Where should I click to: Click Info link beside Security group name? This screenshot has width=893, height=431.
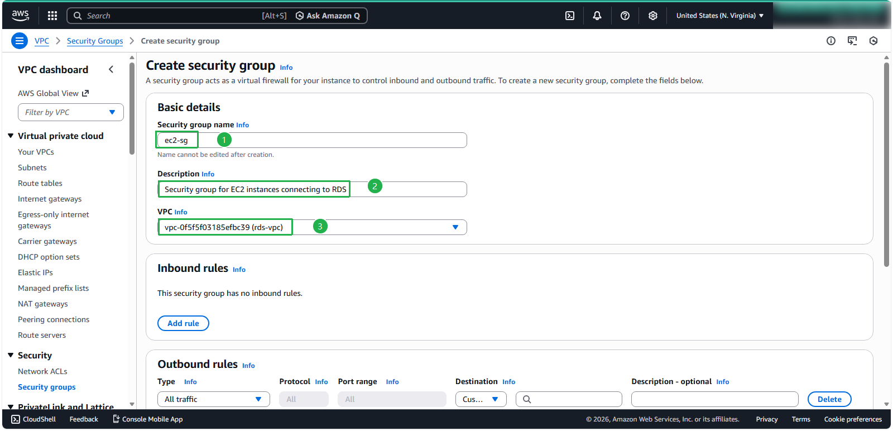click(x=242, y=125)
